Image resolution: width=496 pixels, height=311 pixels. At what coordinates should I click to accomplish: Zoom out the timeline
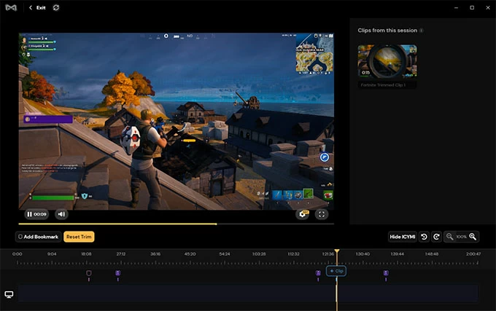coord(450,237)
